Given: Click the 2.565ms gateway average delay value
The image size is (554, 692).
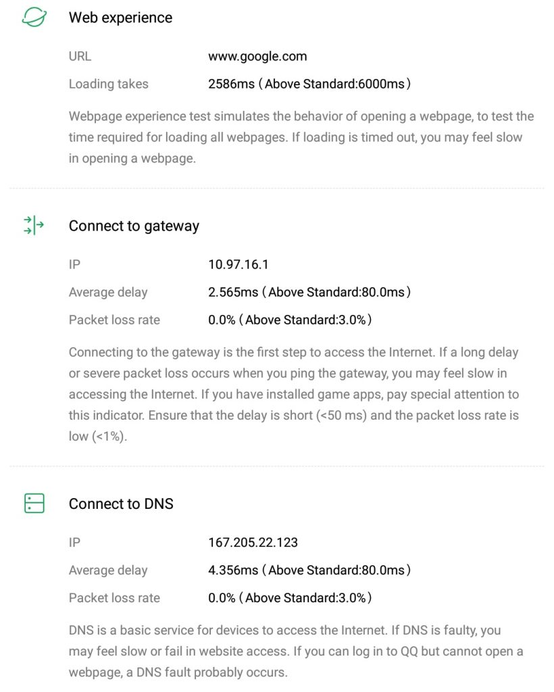Looking at the screenshot, I should click(309, 293).
